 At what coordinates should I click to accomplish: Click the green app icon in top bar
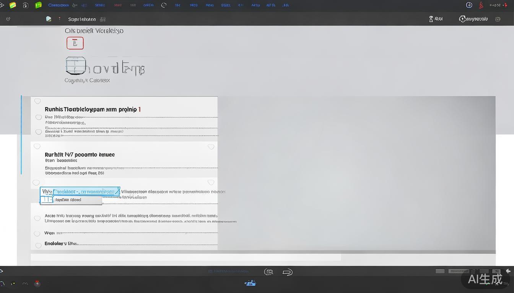pos(38,5)
